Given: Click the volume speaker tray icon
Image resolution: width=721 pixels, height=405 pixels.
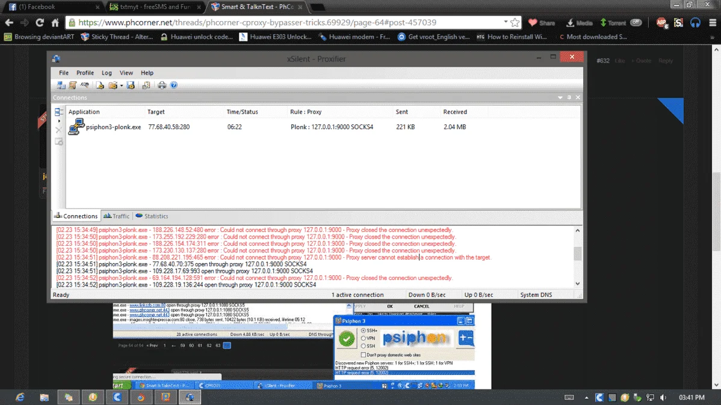Looking at the screenshot, I should (663, 397).
